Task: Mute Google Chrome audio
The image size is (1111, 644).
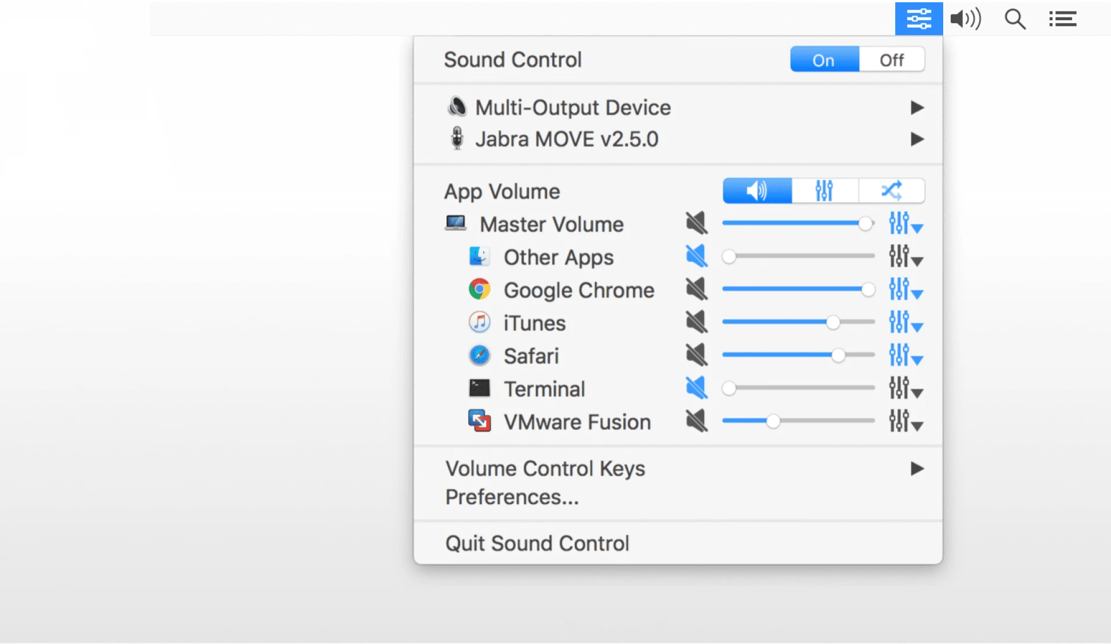Action: 697,289
